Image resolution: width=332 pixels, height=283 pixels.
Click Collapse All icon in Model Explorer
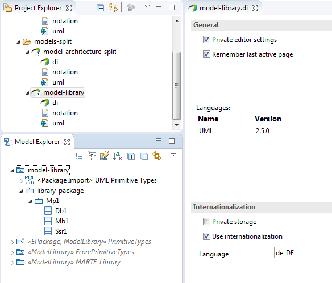pos(144,157)
